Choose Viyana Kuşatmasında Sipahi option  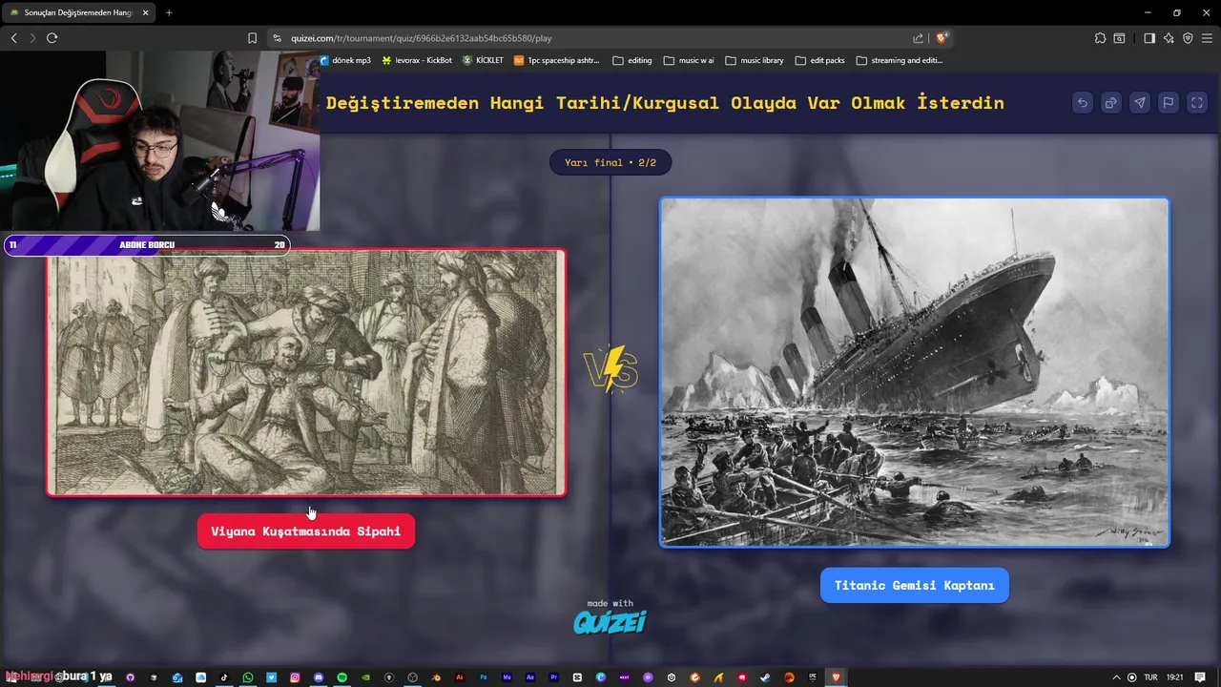[306, 531]
